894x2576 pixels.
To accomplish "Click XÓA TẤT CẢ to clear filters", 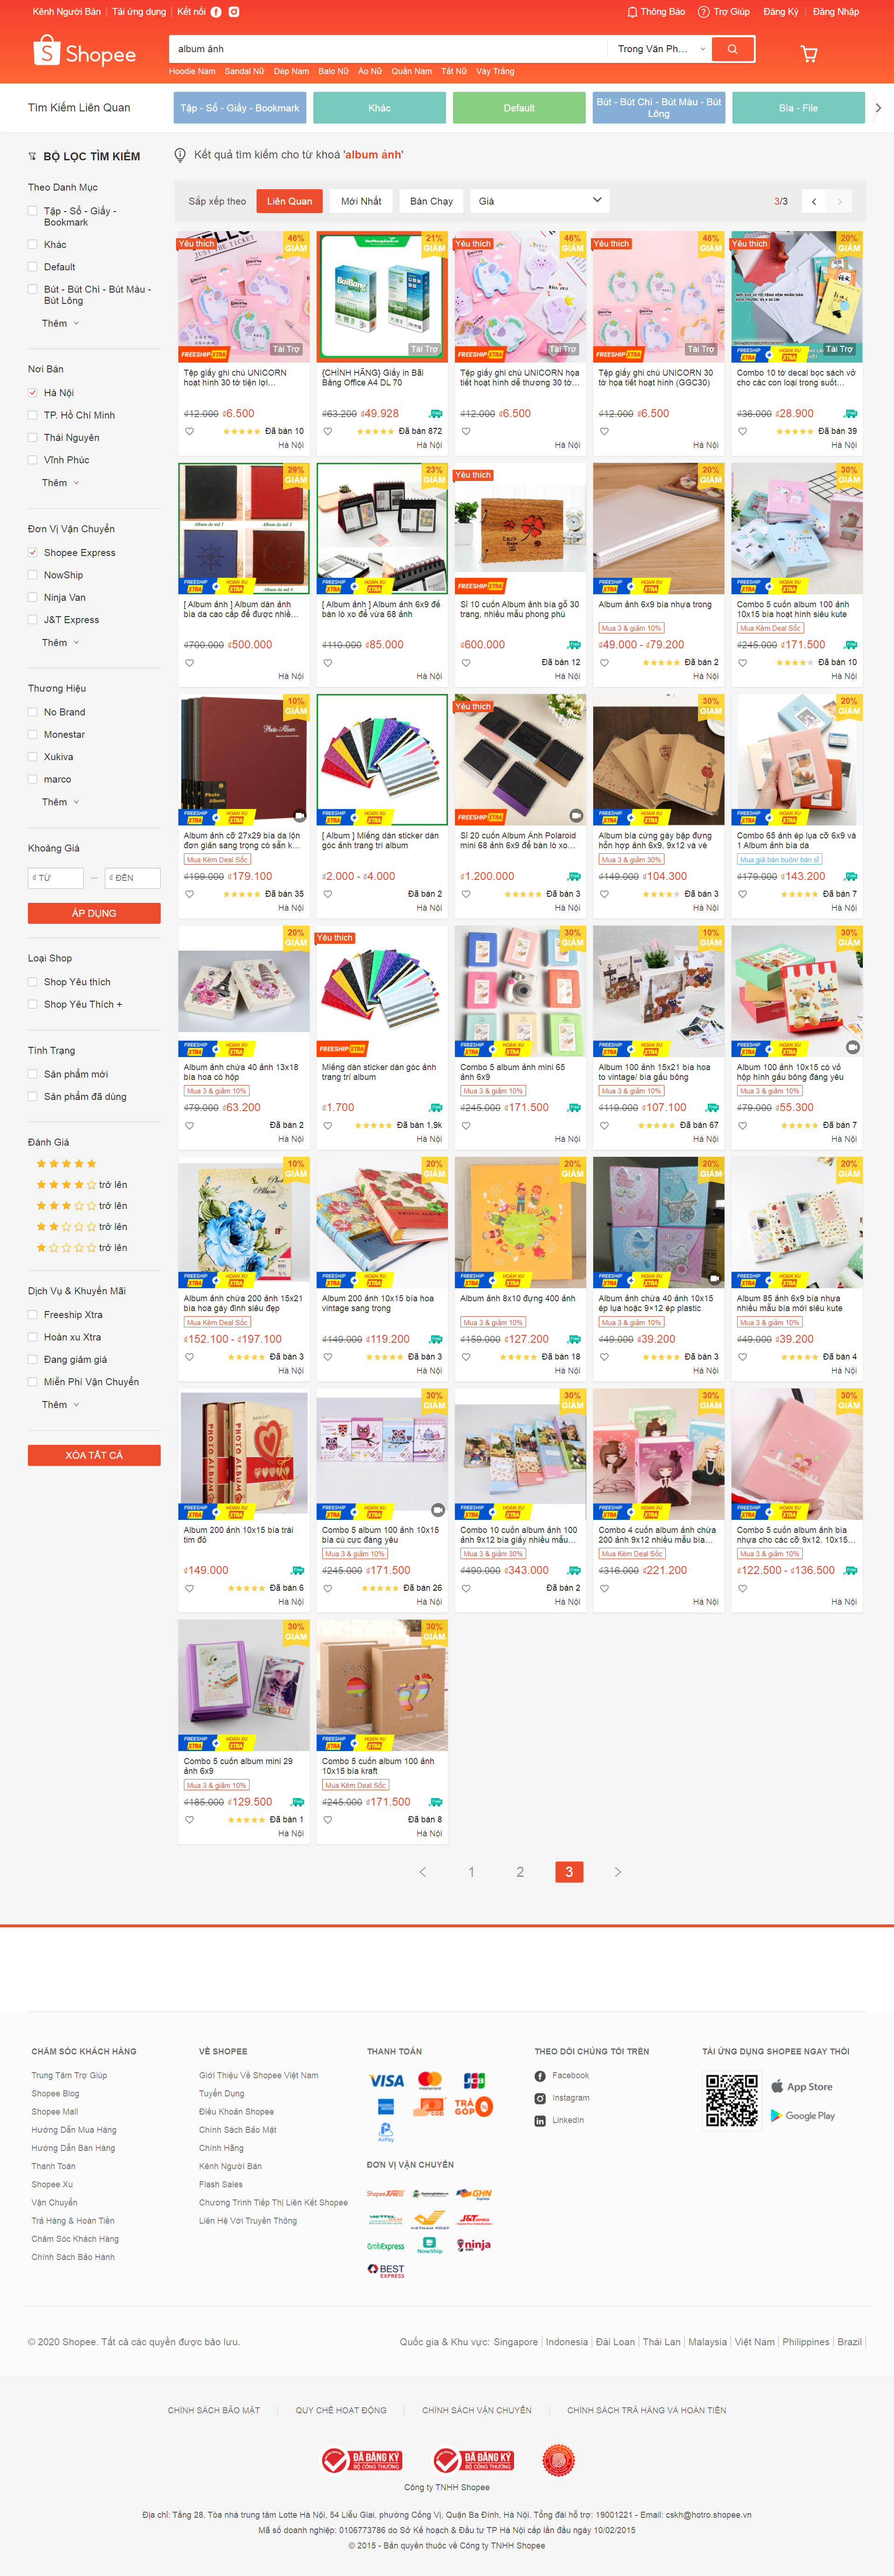I will [x=94, y=1455].
